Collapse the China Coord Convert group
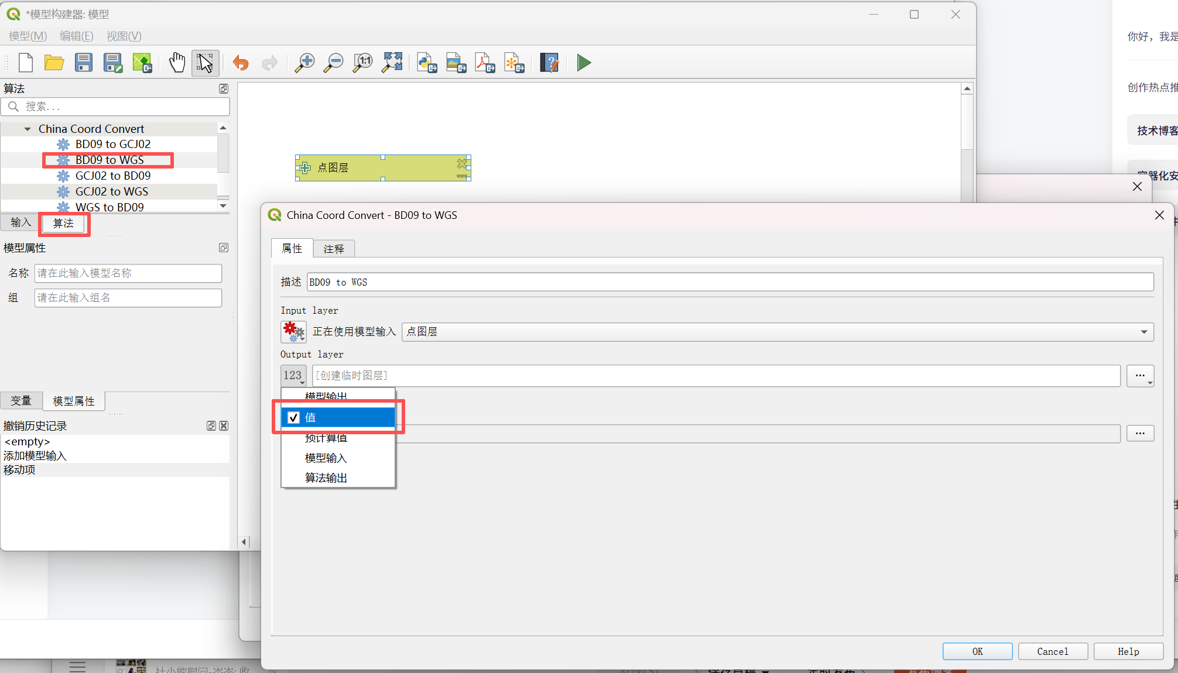Screen dimensions: 1178x673 tap(28, 129)
